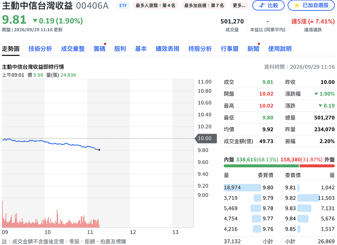Open the 績效表現 tab
The width and height of the screenshot is (337, 245).
coord(167,49)
